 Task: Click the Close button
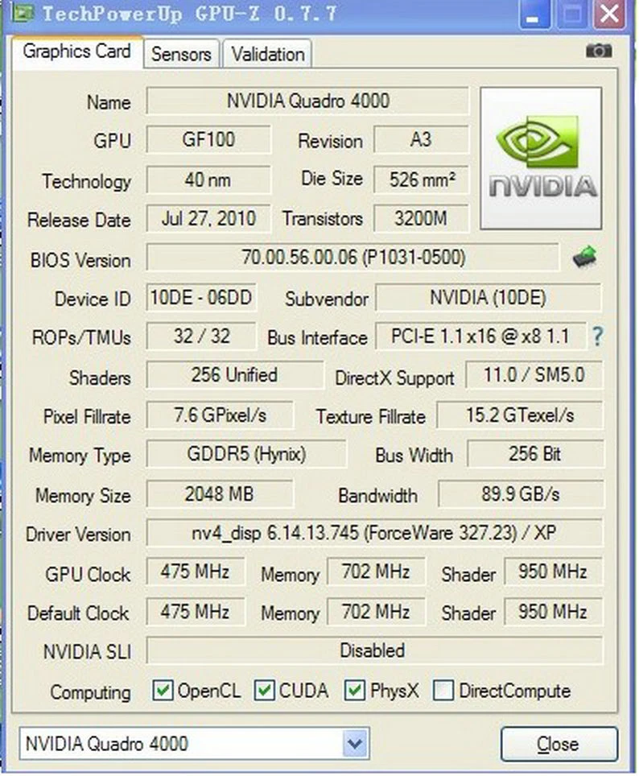tap(559, 744)
